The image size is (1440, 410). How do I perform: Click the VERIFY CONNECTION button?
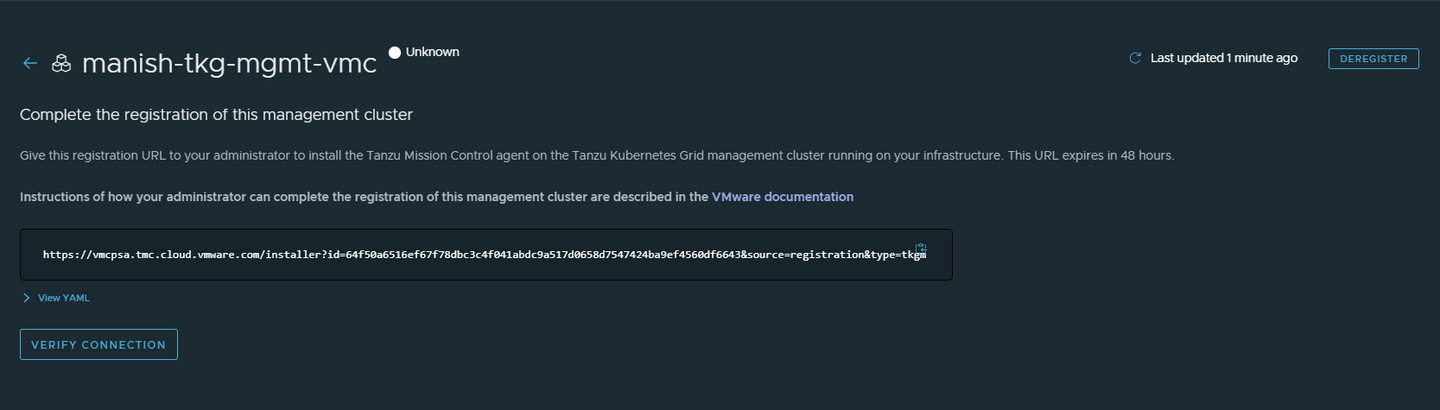(x=98, y=344)
